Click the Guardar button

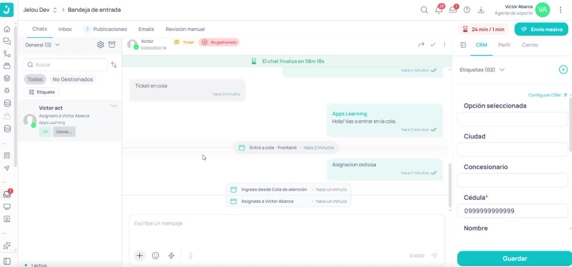pyautogui.click(x=515, y=258)
